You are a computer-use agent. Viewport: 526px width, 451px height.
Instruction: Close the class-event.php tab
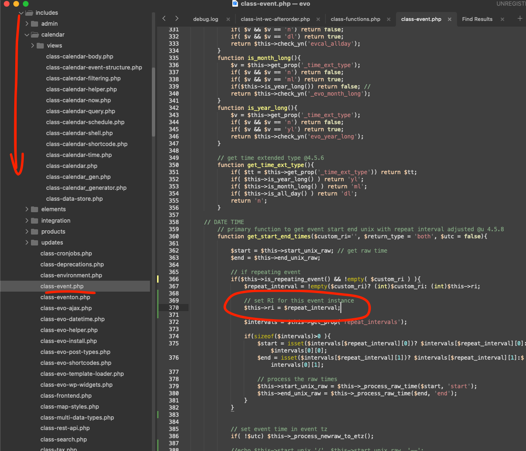tap(449, 20)
